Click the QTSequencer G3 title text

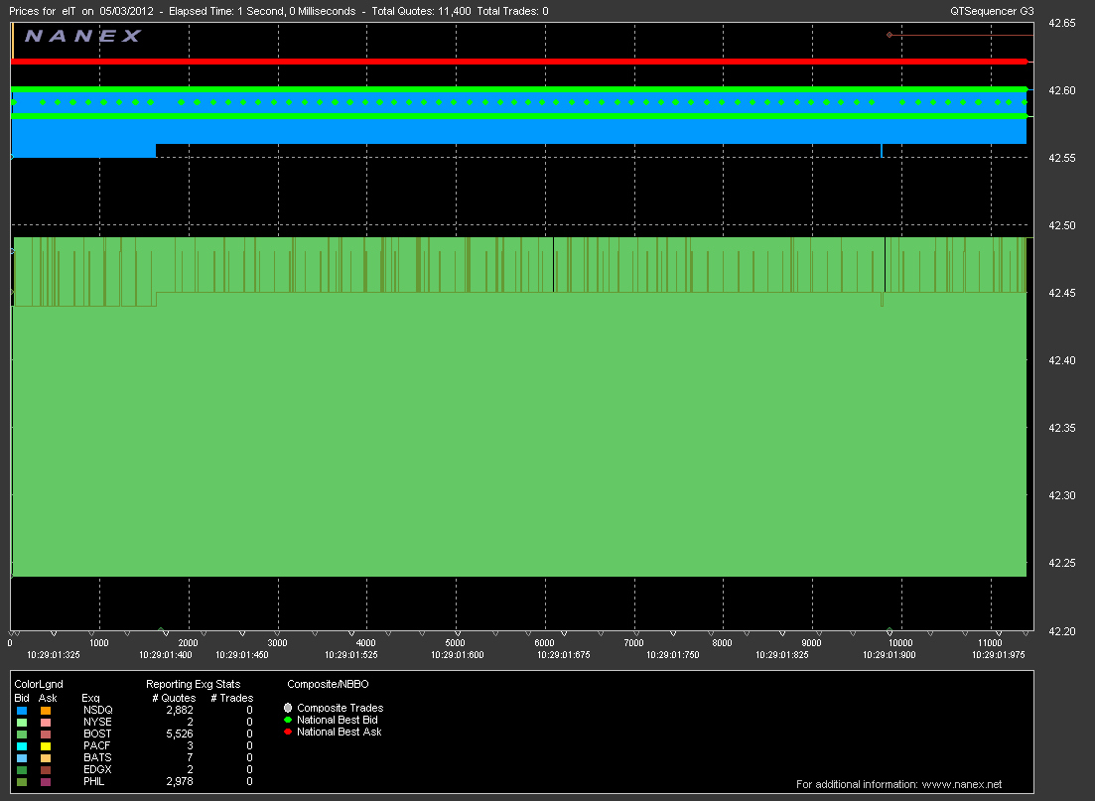[x=993, y=11]
